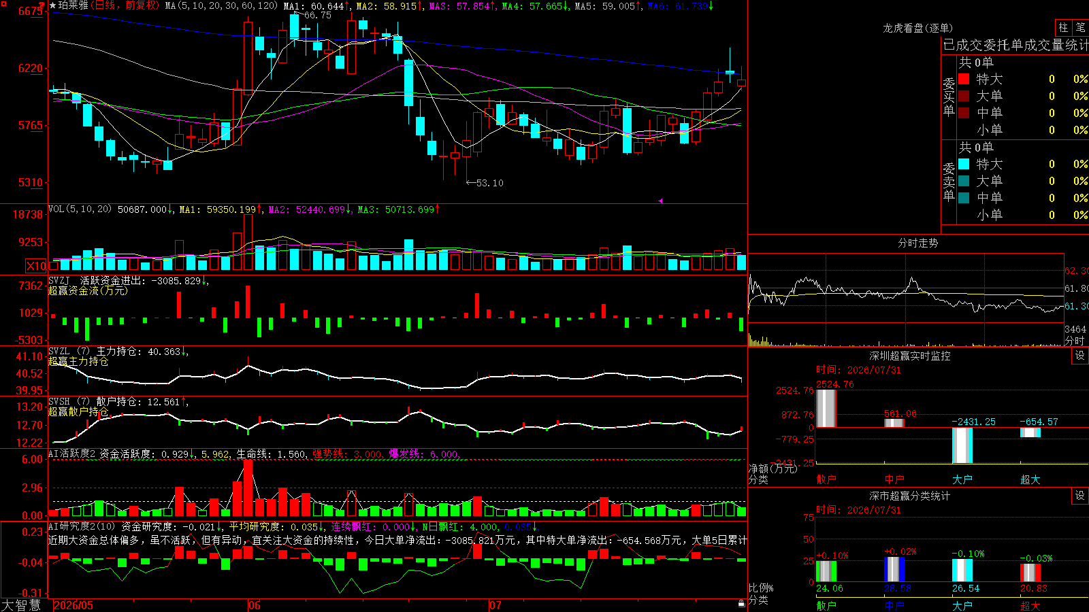Select the 笔 tick-mode button
The height and width of the screenshot is (612, 1089).
[1080, 27]
